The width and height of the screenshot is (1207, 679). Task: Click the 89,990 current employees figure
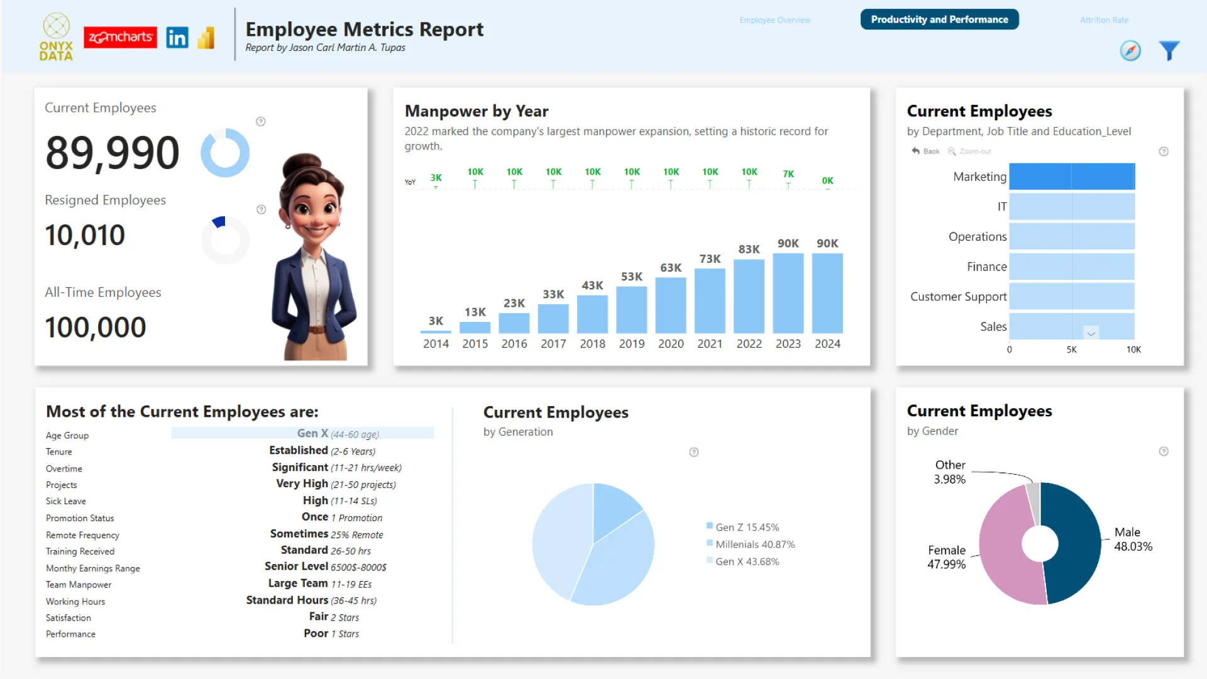pyautogui.click(x=113, y=153)
